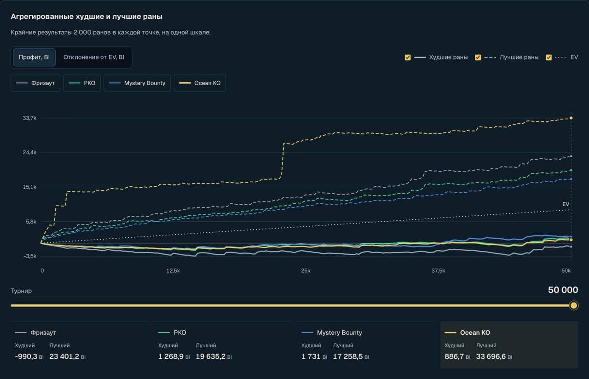Image resolution: width=589 pixels, height=379 pixels.
Task: Click the green PKO best-run endpoint dot
Action: coord(571,171)
